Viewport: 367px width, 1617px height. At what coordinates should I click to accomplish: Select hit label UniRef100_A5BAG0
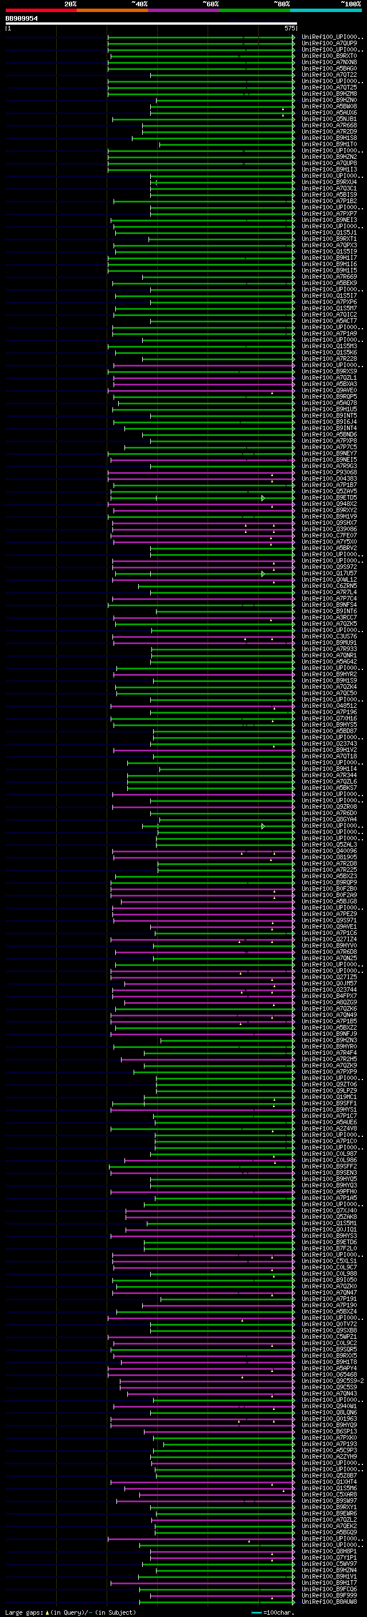[x=329, y=68]
